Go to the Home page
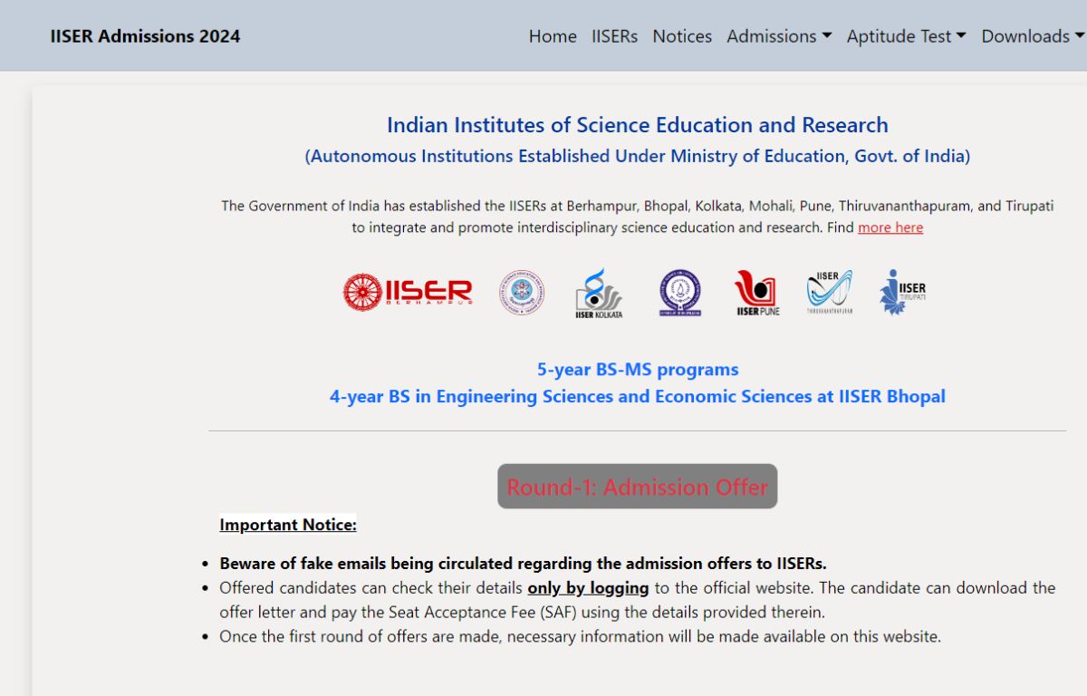Viewport: 1087px width, 696px height. click(553, 36)
